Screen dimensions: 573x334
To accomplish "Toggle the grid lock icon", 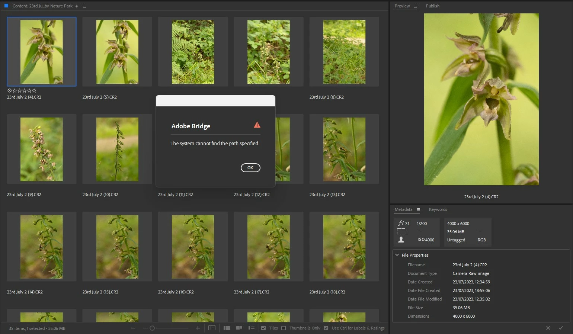I will [212, 328].
